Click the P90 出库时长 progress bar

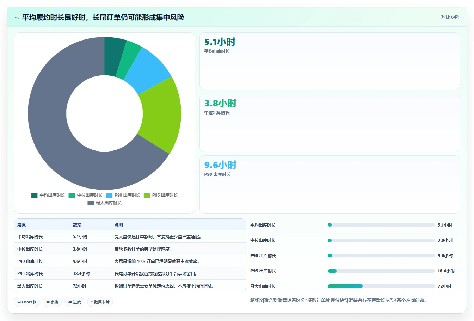coord(381,255)
